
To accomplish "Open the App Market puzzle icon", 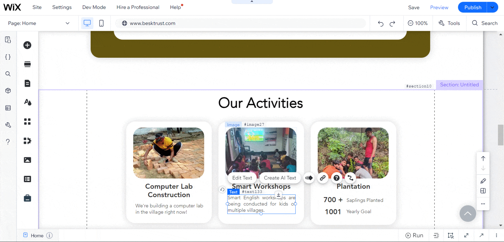I will (x=27, y=141).
